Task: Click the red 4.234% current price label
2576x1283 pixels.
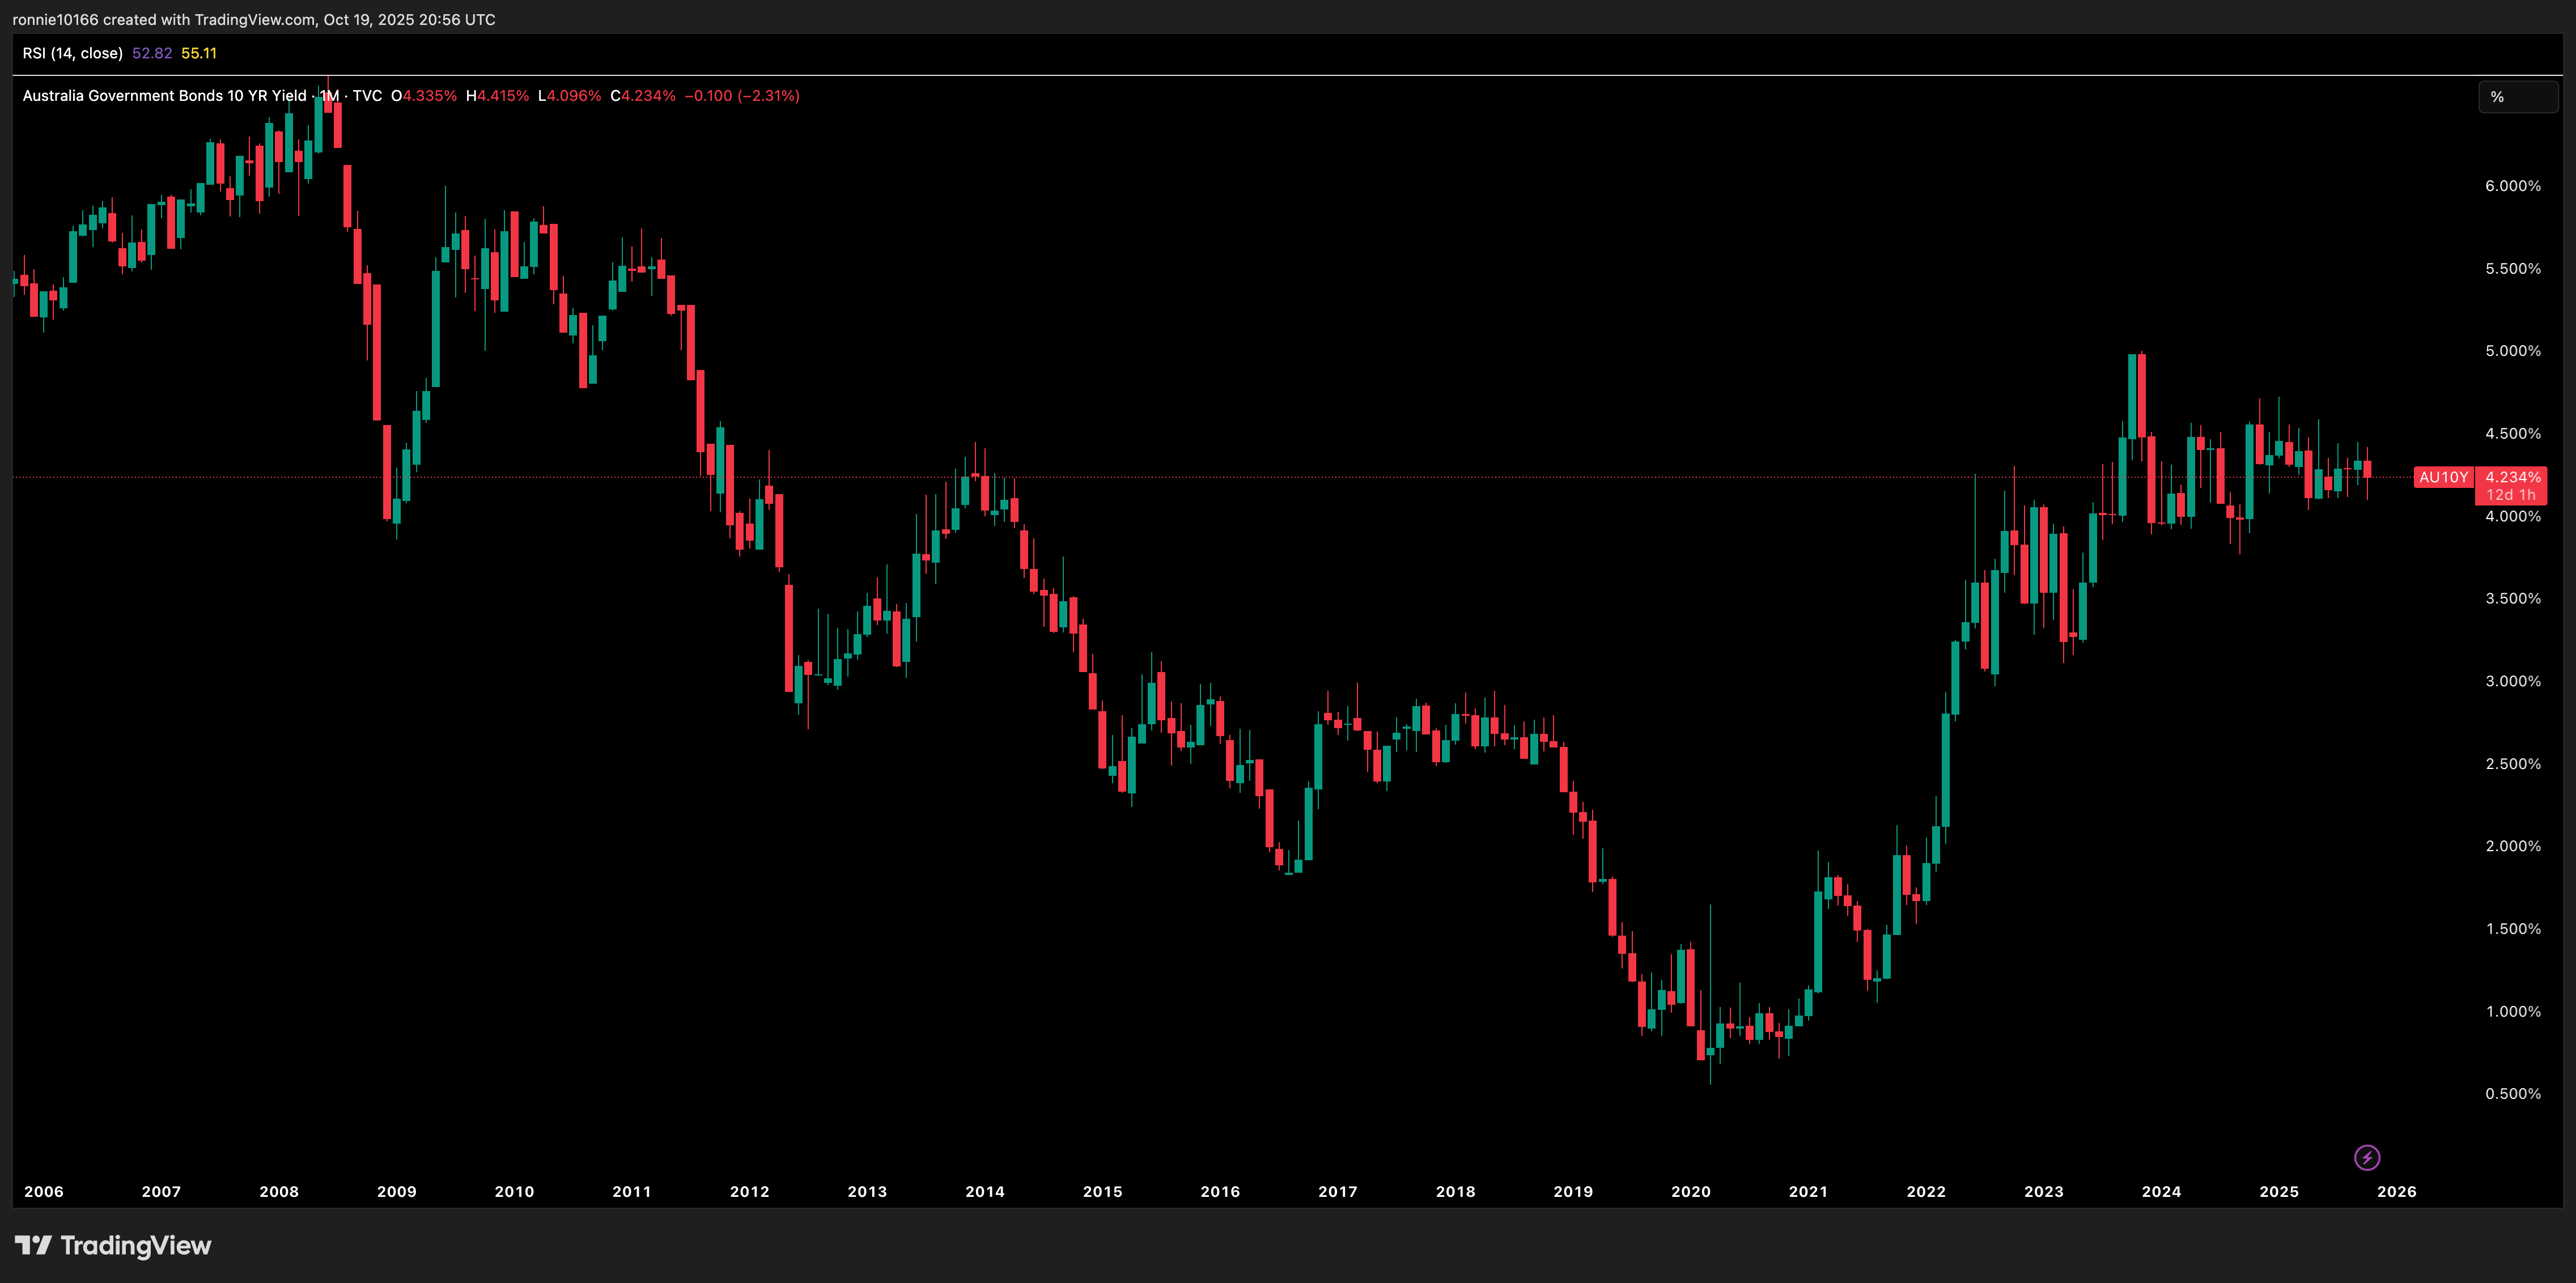Action: (x=2512, y=477)
